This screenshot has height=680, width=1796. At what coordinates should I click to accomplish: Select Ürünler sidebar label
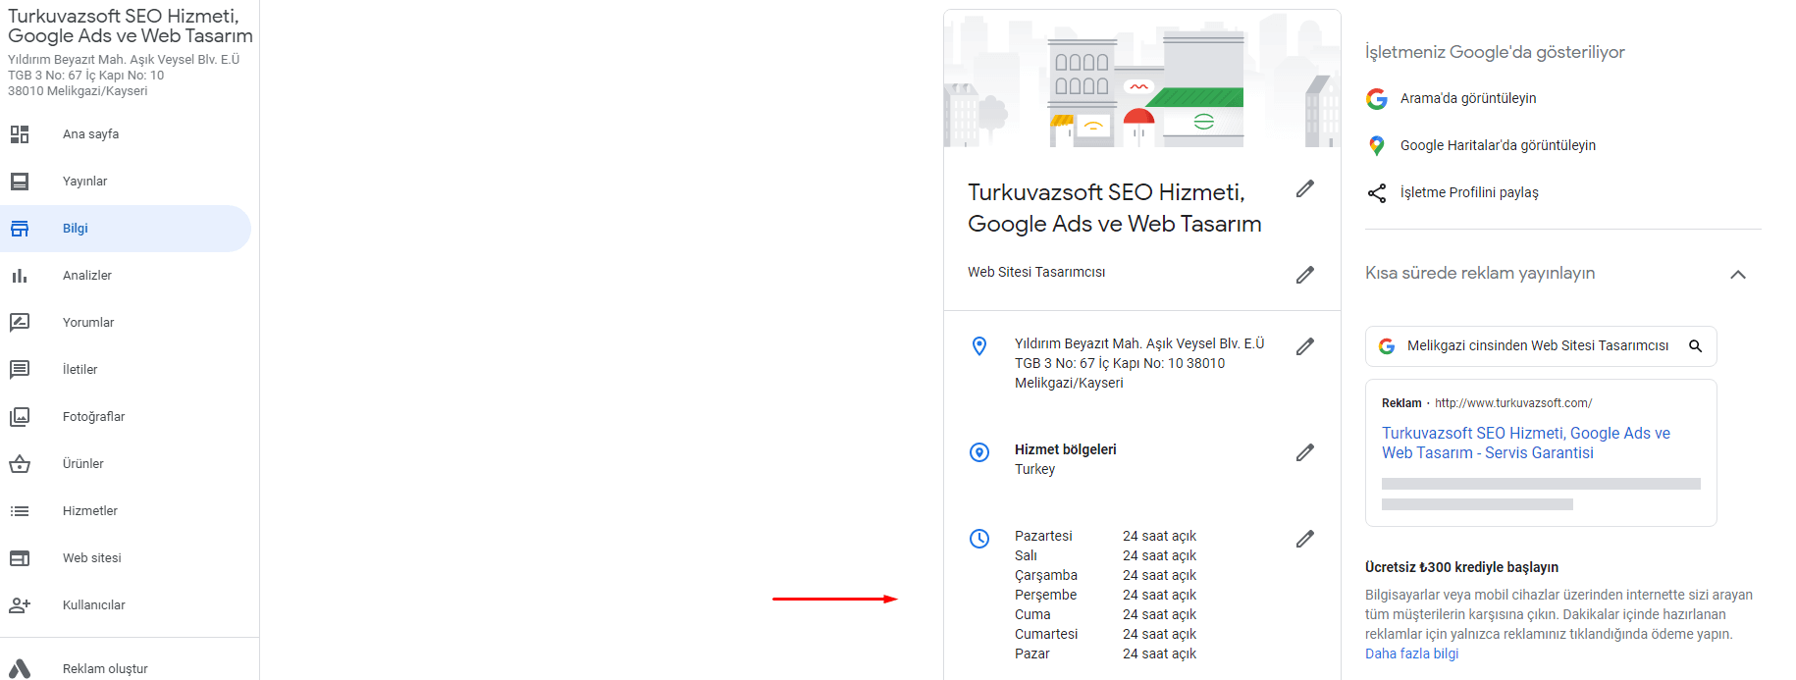(83, 464)
